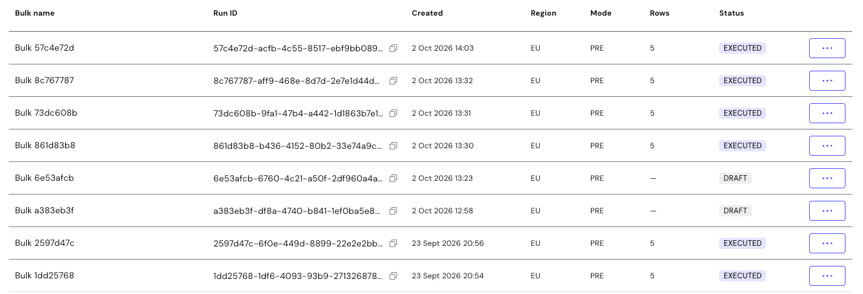Copy the Run ID of Bulk 861d83b8

coord(393,146)
